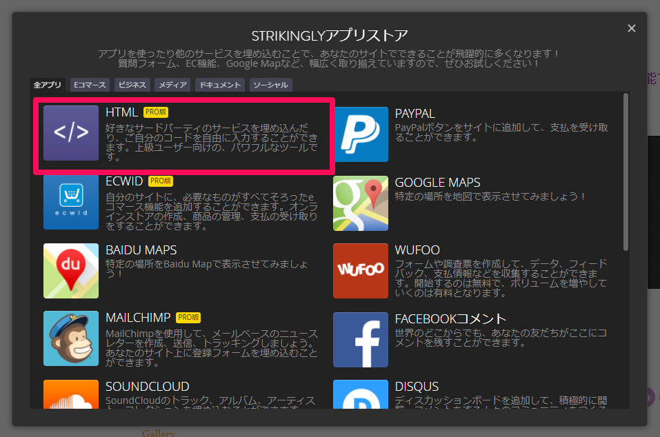This screenshot has height=437, width=660.
Task: Click the HTML description starting 好きなサードパーティ
Action: click(x=211, y=142)
